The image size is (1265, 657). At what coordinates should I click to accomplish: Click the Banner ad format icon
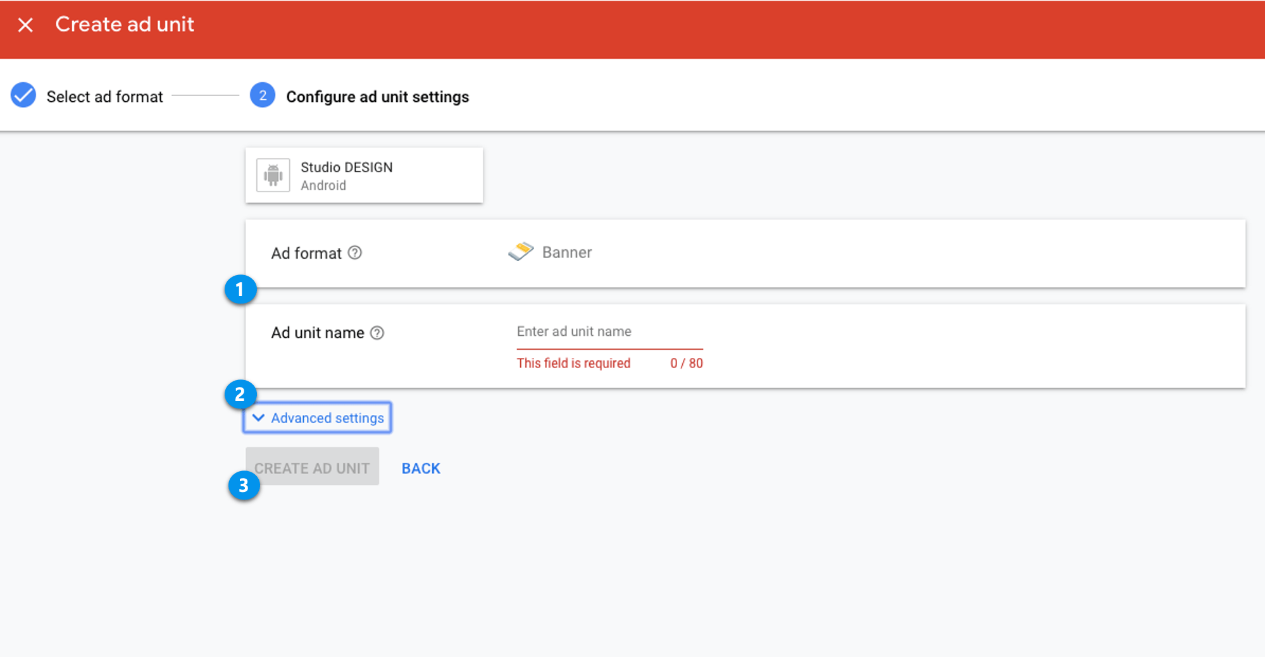[x=521, y=252]
